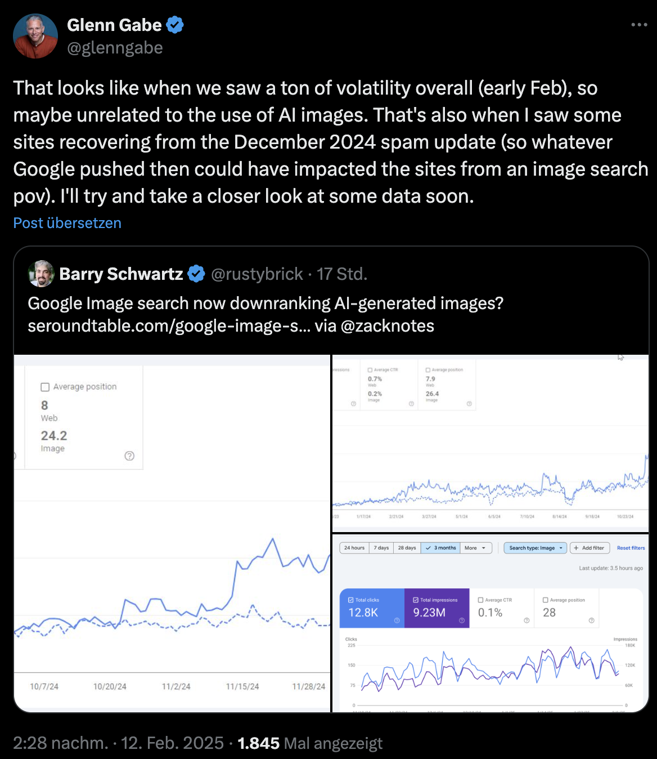The height and width of the screenshot is (759, 657).
Task: Enable the Average CTR checkbox
Action: [481, 600]
